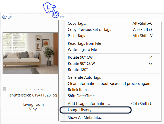Set the rating to the first dot
This screenshot has height=124, width=164.
pyautogui.click(x=27, y=90)
